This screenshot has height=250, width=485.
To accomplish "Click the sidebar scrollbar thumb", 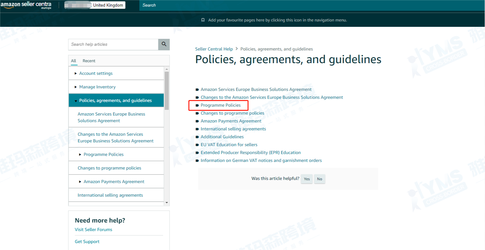I will pos(167,91).
